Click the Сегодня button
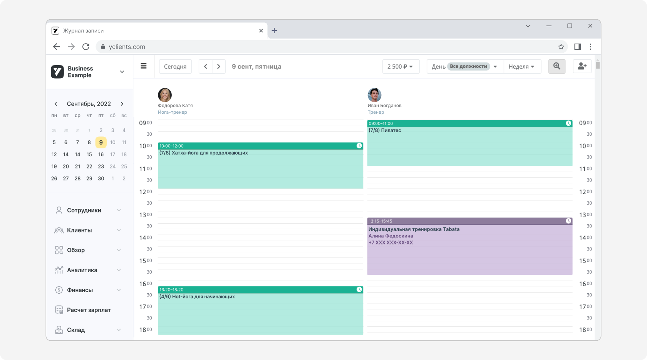The width and height of the screenshot is (647, 360). tap(175, 66)
